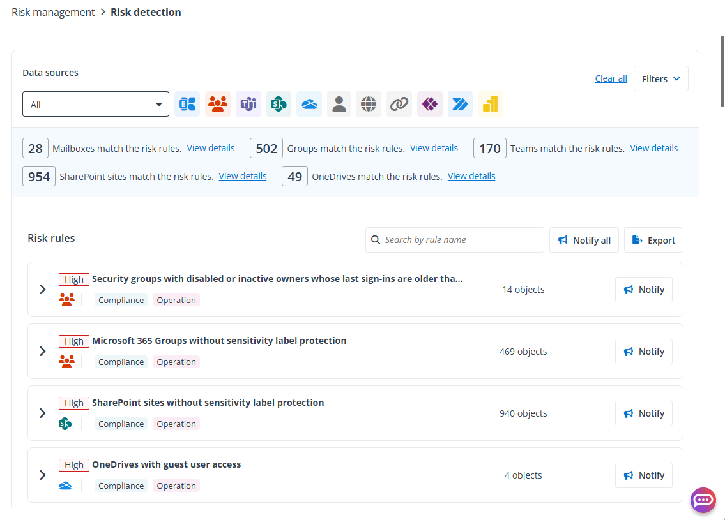Choose the OneDrive data source icon
The height and width of the screenshot is (520, 725).
click(309, 104)
